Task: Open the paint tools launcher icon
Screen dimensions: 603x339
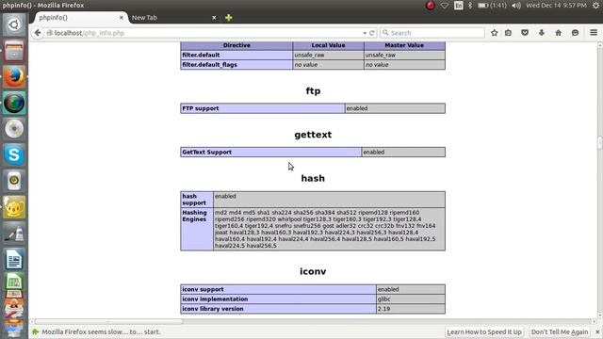Action: pos(14,233)
